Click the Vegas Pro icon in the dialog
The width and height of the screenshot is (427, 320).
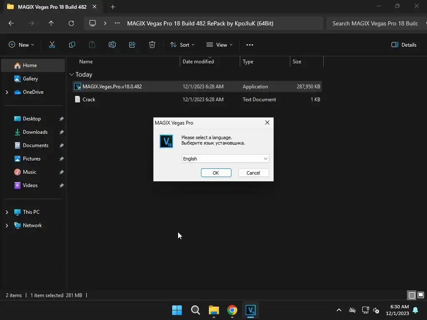click(x=166, y=141)
